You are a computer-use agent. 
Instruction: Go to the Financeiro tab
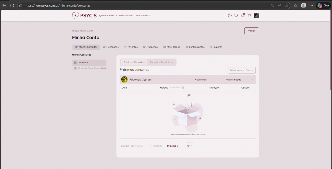(151, 47)
